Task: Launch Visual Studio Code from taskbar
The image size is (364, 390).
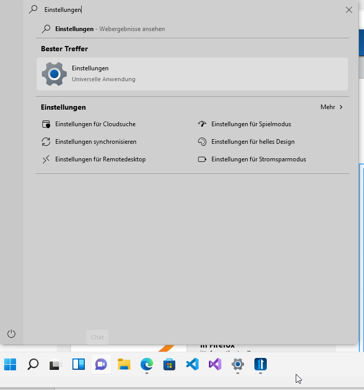Action: coord(192,364)
